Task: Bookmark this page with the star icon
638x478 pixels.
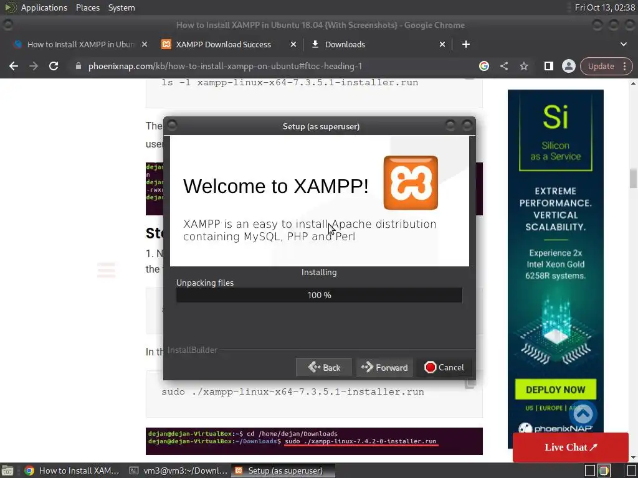Action: 523,66
